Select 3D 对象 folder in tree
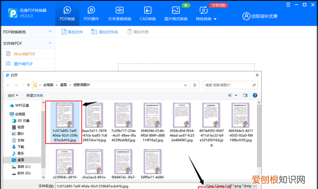This screenshot has height=189, width=318. coord(21,121)
